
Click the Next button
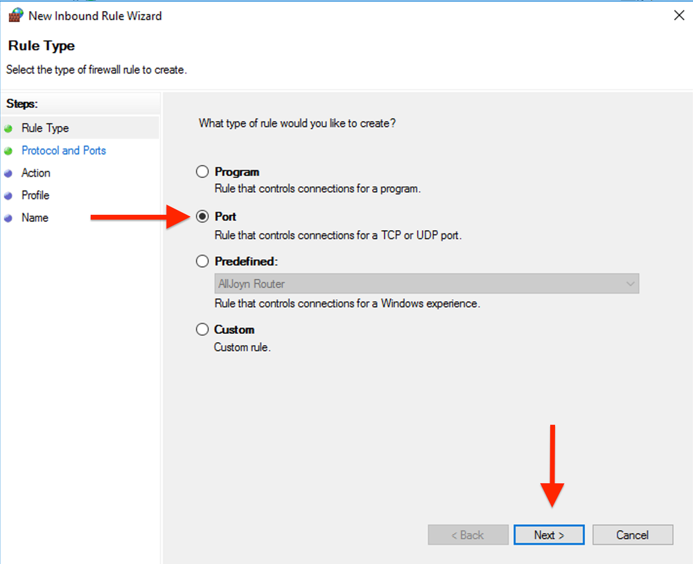[x=549, y=535]
